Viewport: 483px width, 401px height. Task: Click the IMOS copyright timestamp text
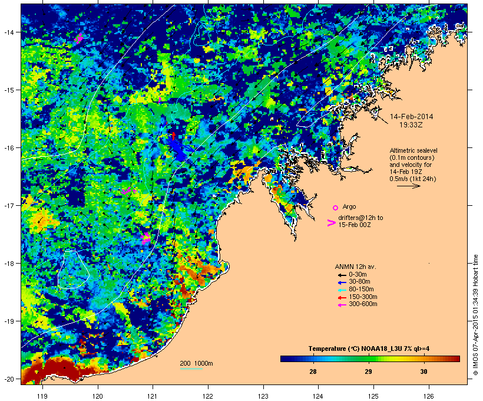coord(475,315)
